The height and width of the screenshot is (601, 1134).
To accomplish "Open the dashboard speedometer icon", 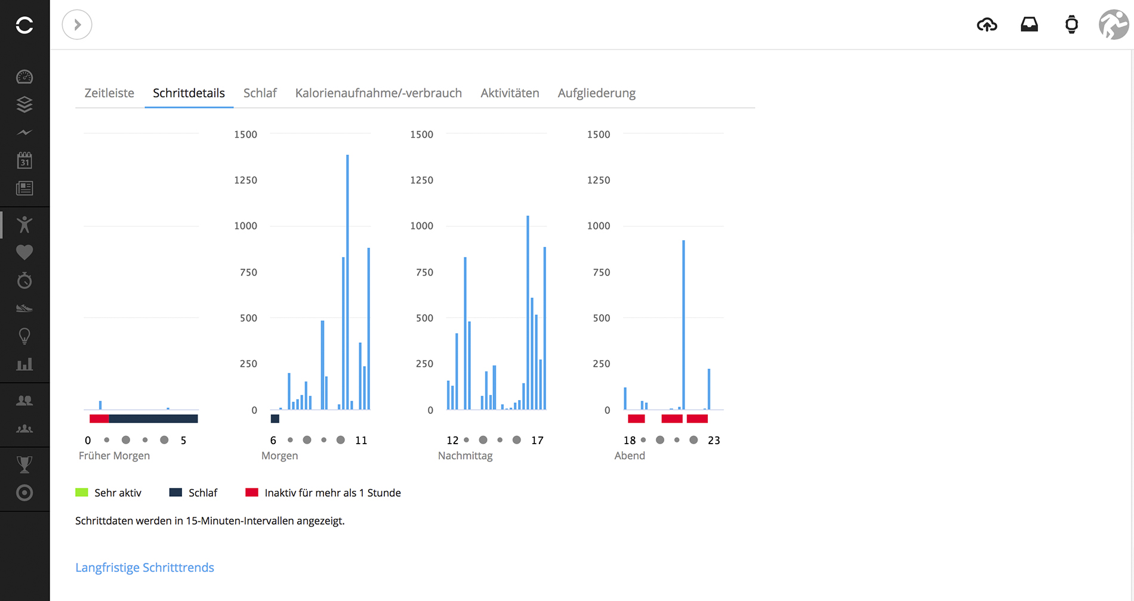I will point(24,77).
